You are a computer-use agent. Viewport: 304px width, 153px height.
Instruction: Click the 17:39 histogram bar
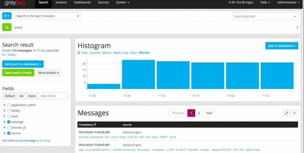tap(138, 74)
